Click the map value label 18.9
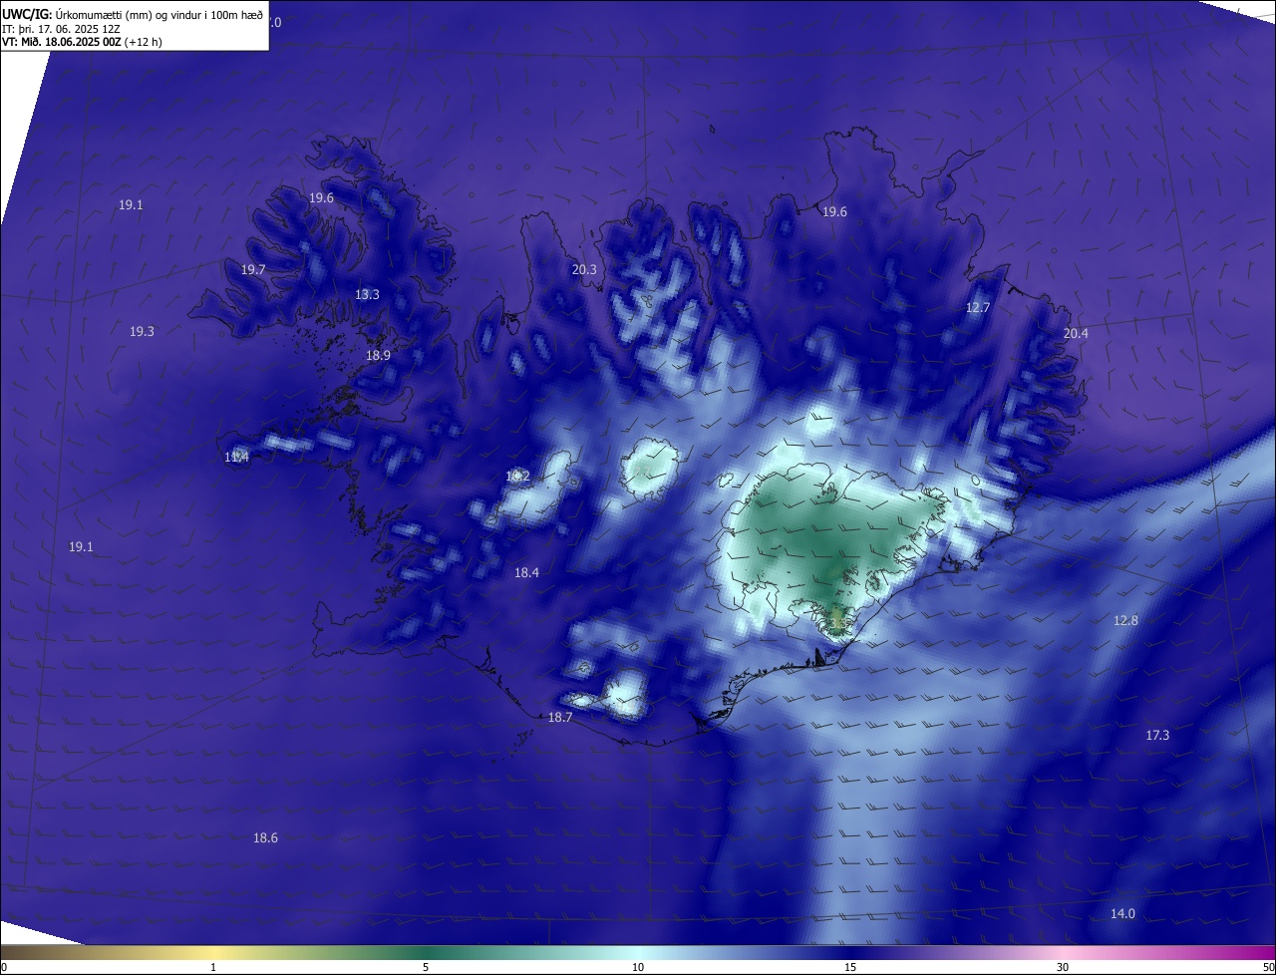The image size is (1276, 975). (x=378, y=355)
